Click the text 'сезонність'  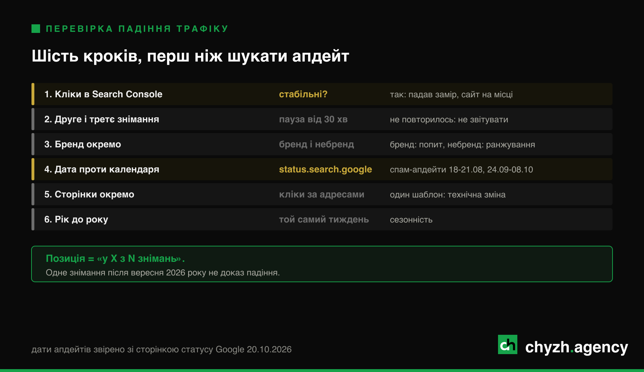(x=411, y=220)
